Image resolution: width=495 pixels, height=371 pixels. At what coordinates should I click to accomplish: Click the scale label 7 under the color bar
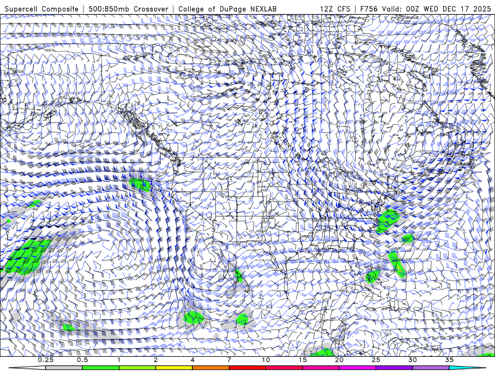[229, 360]
